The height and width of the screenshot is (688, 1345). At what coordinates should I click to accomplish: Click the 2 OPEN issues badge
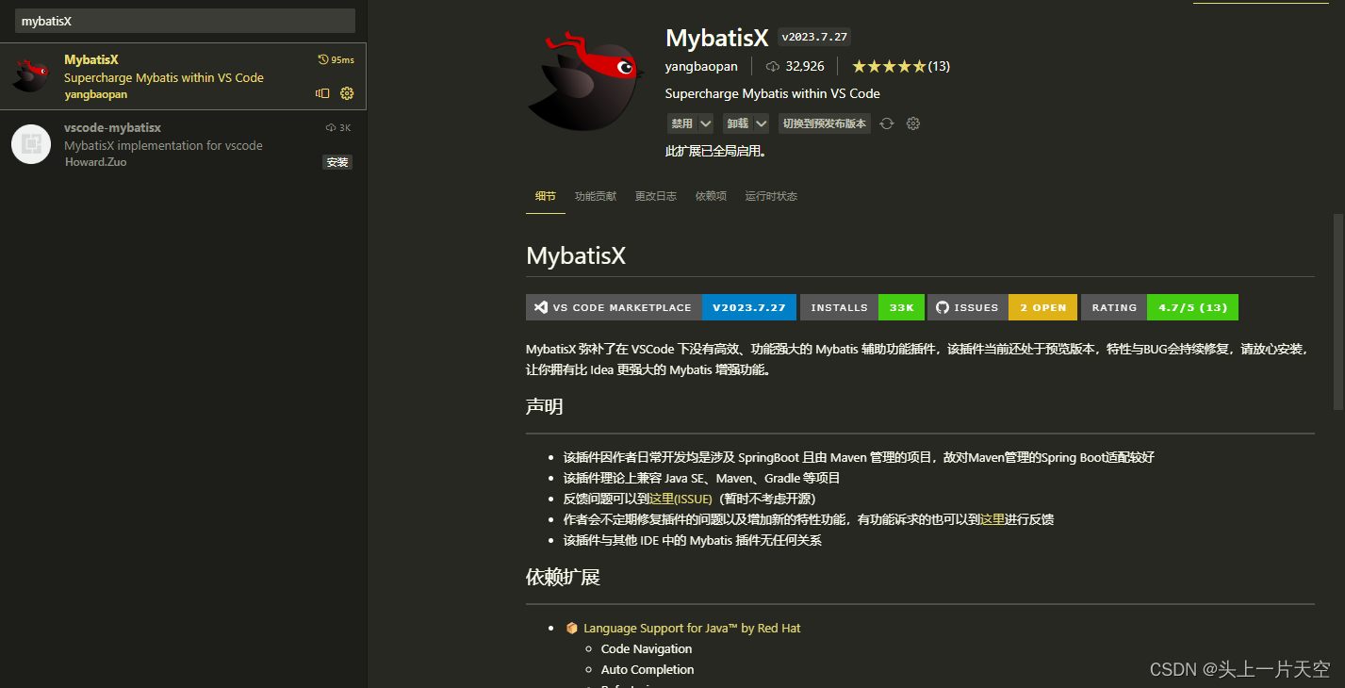(x=1042, y=307)
